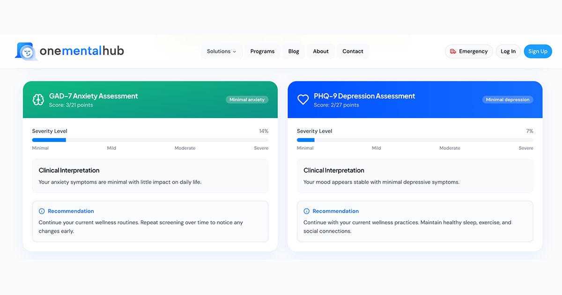The height and width of the screenshot is (295, 562).
Task: Click the 'Your mood appears stable' sentence
Action: (x=382, y=182)
